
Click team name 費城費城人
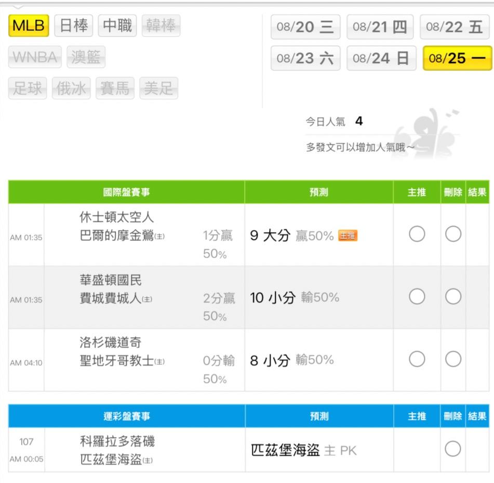click(111, 298)
